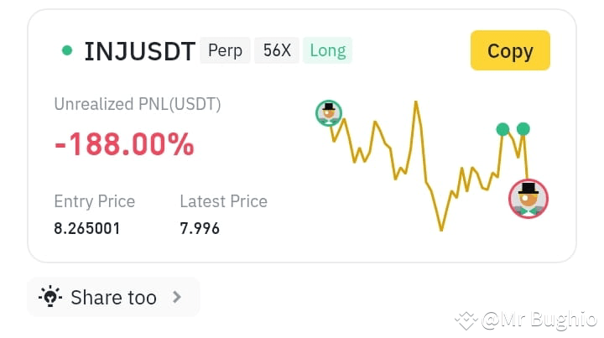Click the first green dot marker on chart
The width and height of the screenshot is (604, 338).
(x=502, y=129)
